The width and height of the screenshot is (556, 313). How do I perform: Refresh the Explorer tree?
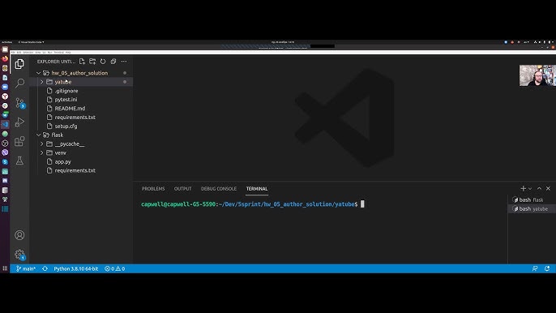coord(103,62)
